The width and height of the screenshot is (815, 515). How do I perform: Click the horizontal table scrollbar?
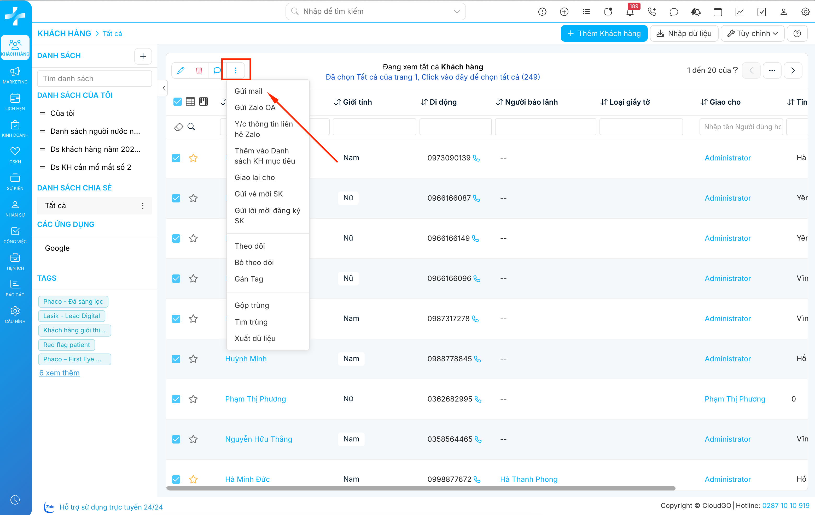pos(420,488)
